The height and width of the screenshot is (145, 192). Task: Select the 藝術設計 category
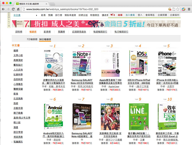18,65
